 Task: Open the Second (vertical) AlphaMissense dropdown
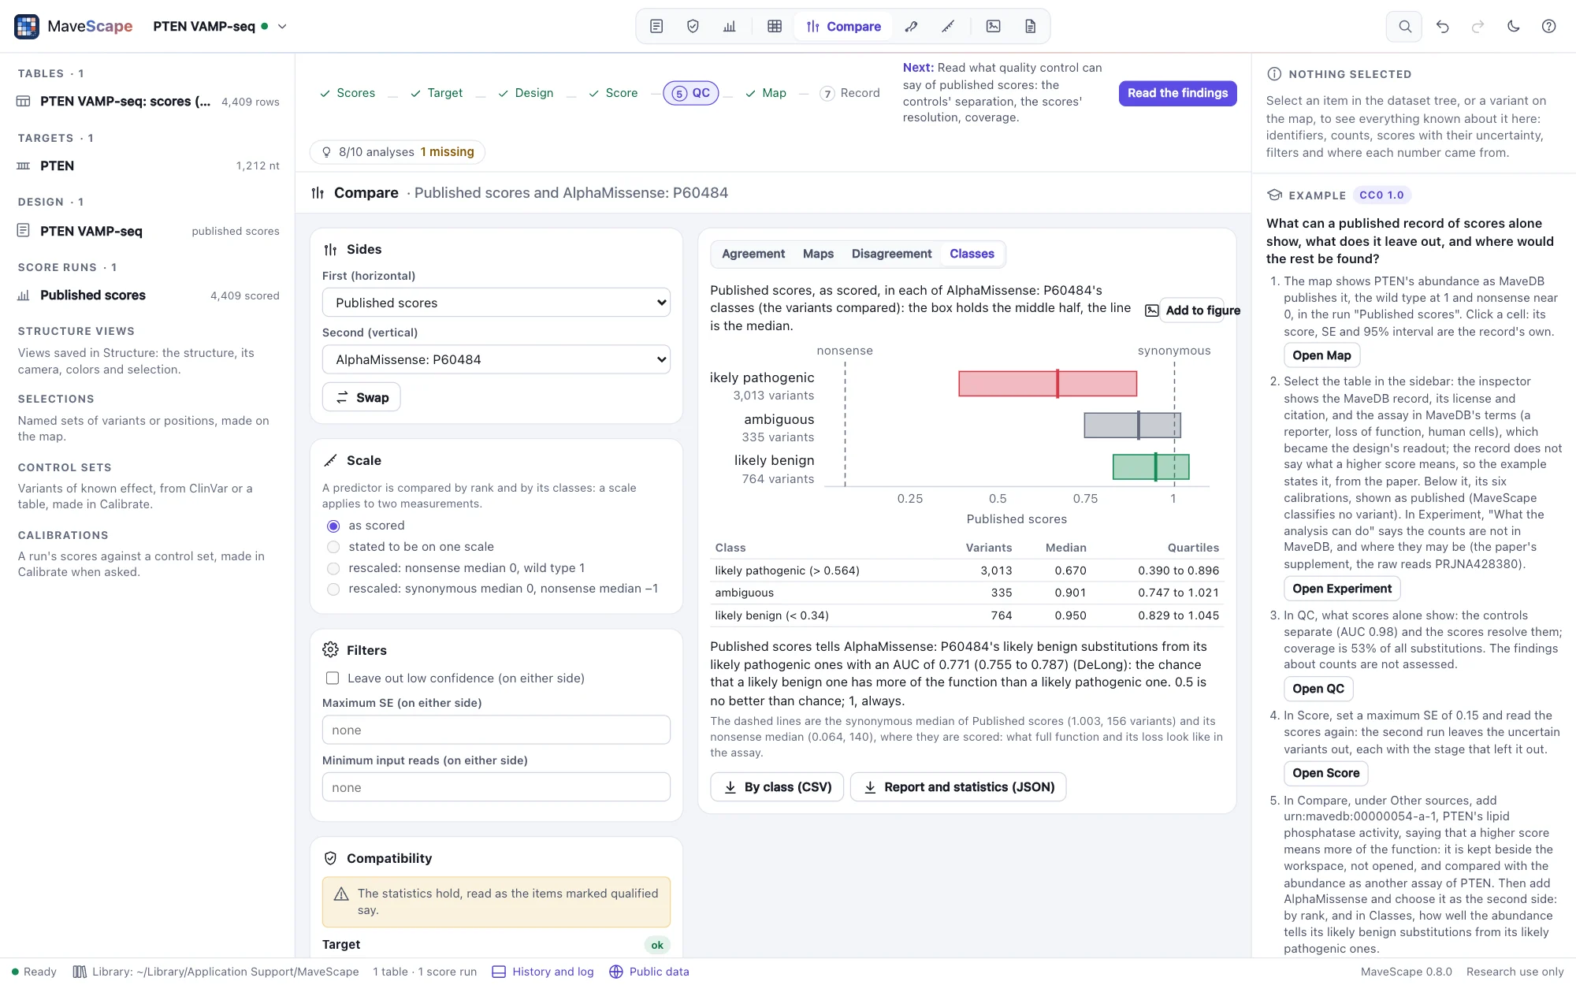coord(496,359)
